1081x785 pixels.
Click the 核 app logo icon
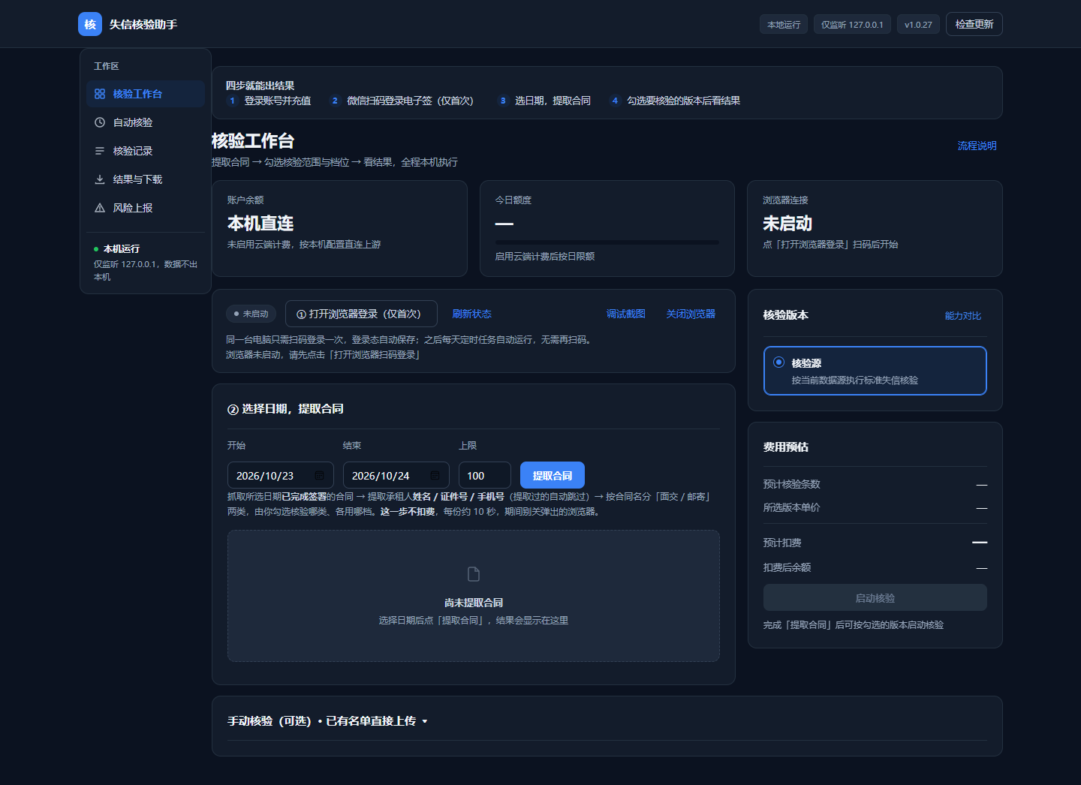(x=90, y=24)
